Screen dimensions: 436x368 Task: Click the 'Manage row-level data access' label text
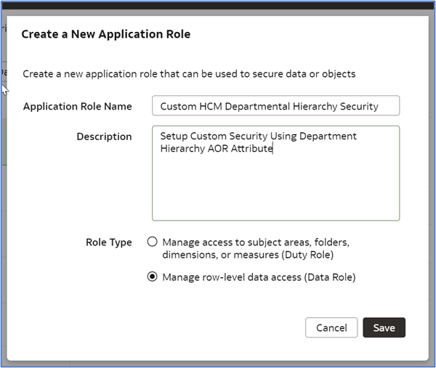coord(259,277)
